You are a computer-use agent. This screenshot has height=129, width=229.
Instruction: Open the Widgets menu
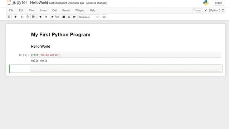click(80, 10)
